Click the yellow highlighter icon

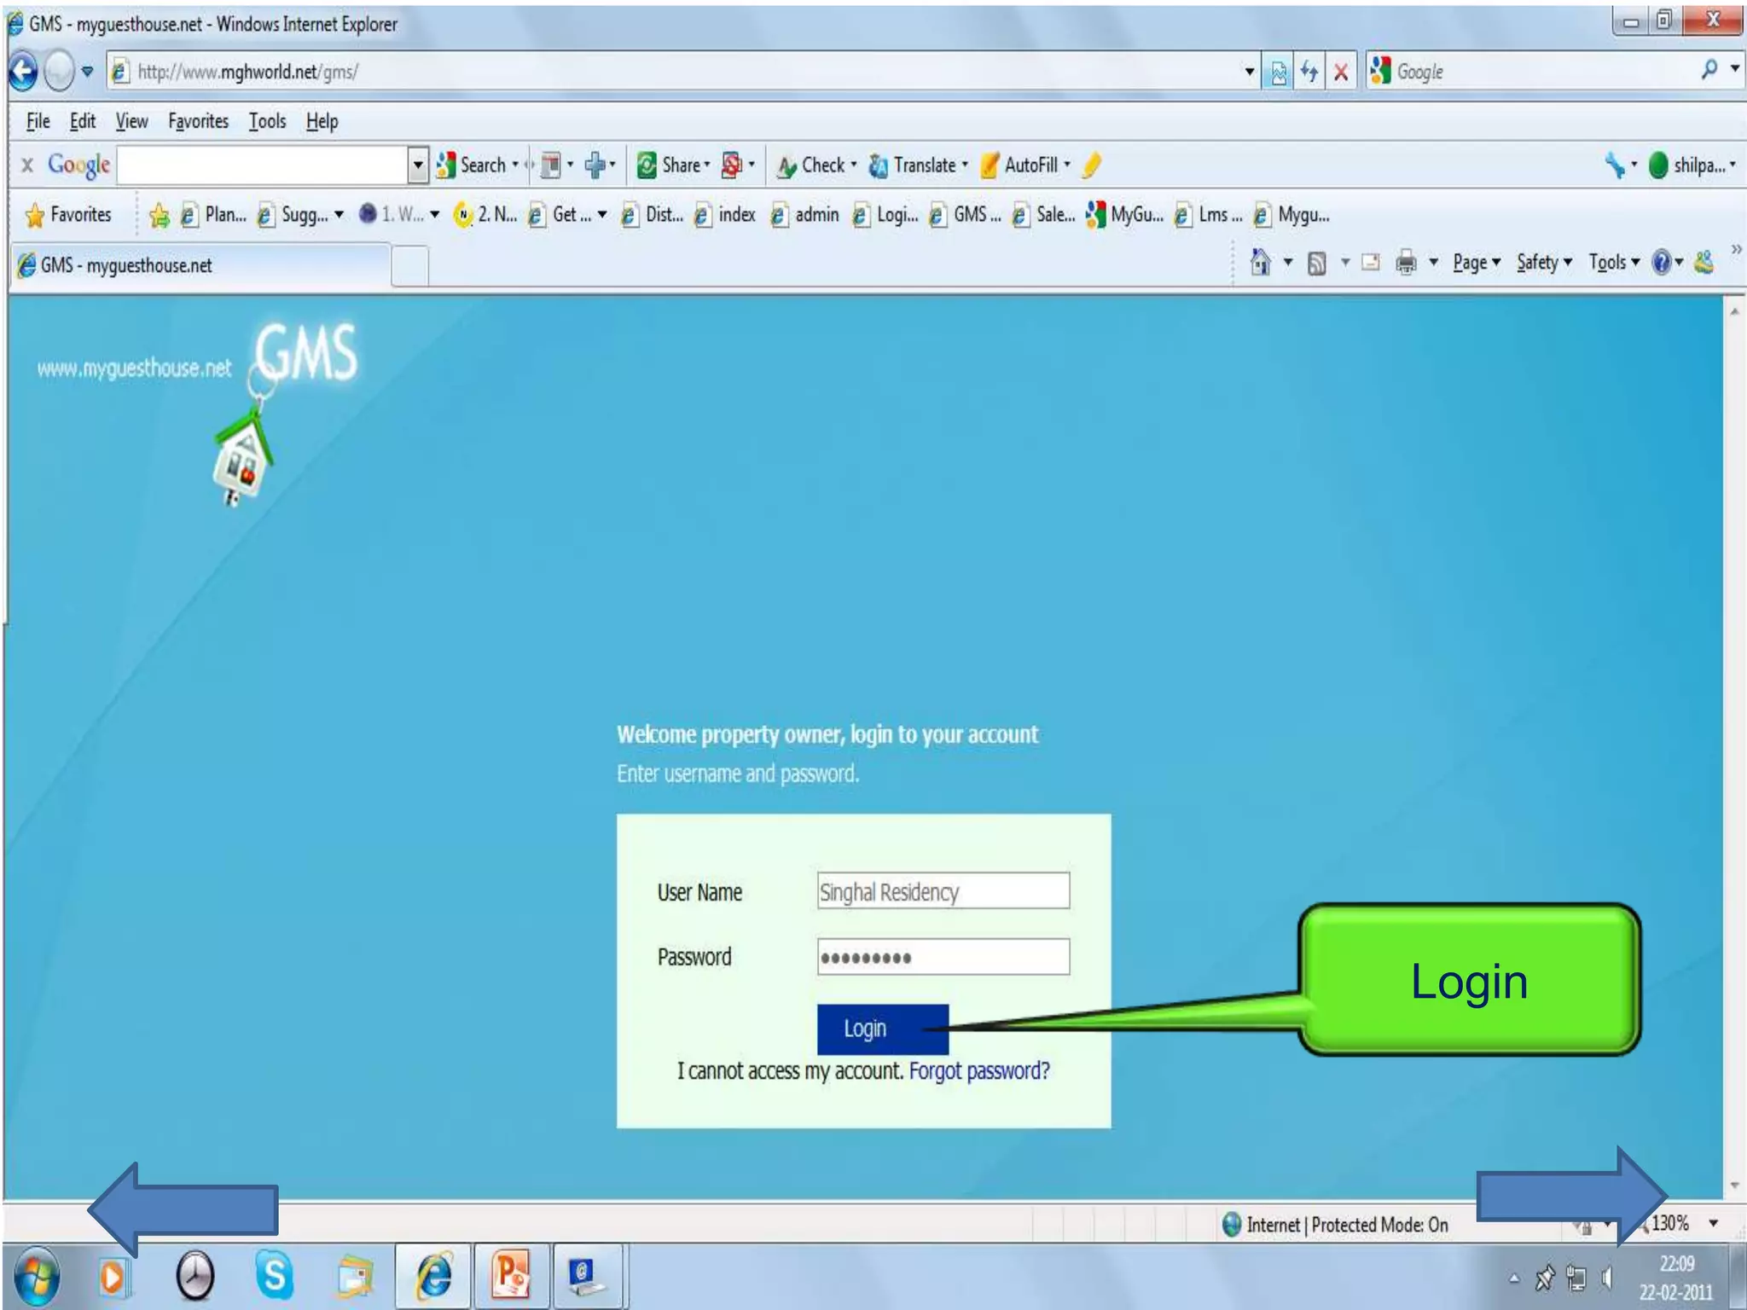point(1091,165)
